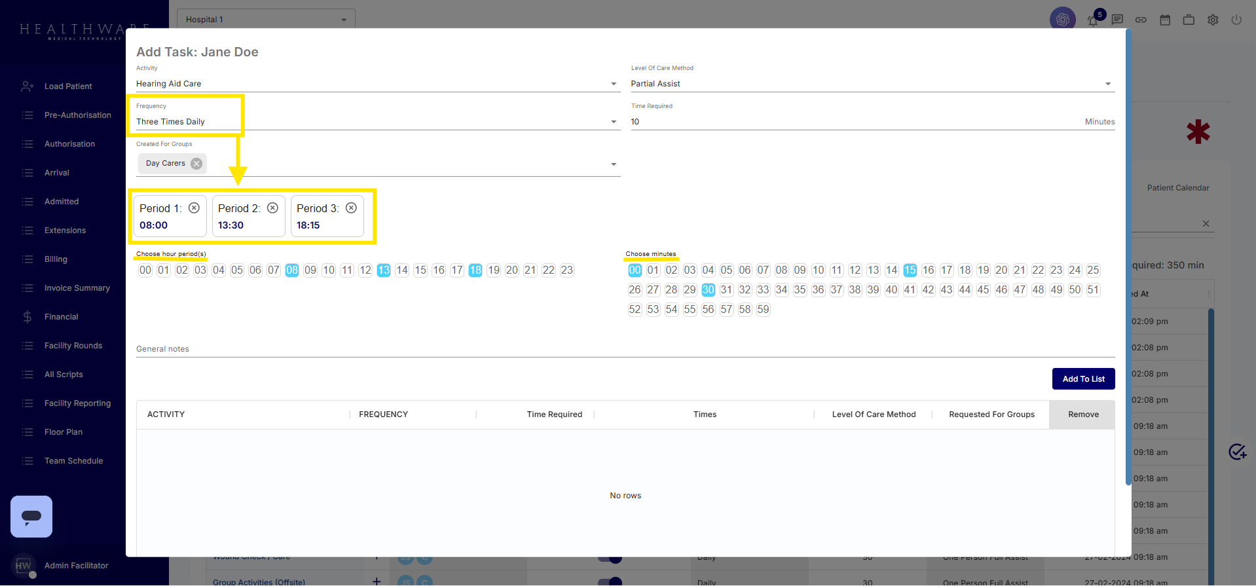Open the Frequency dropdown
Image resolution: width=1256 pixels, height=586 pixels.
click(x=613, y=122)
